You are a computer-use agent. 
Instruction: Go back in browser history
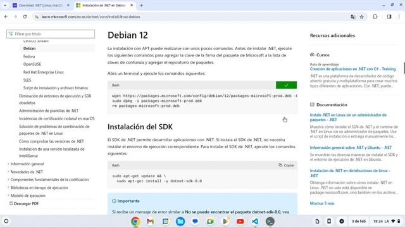(6, 16)
